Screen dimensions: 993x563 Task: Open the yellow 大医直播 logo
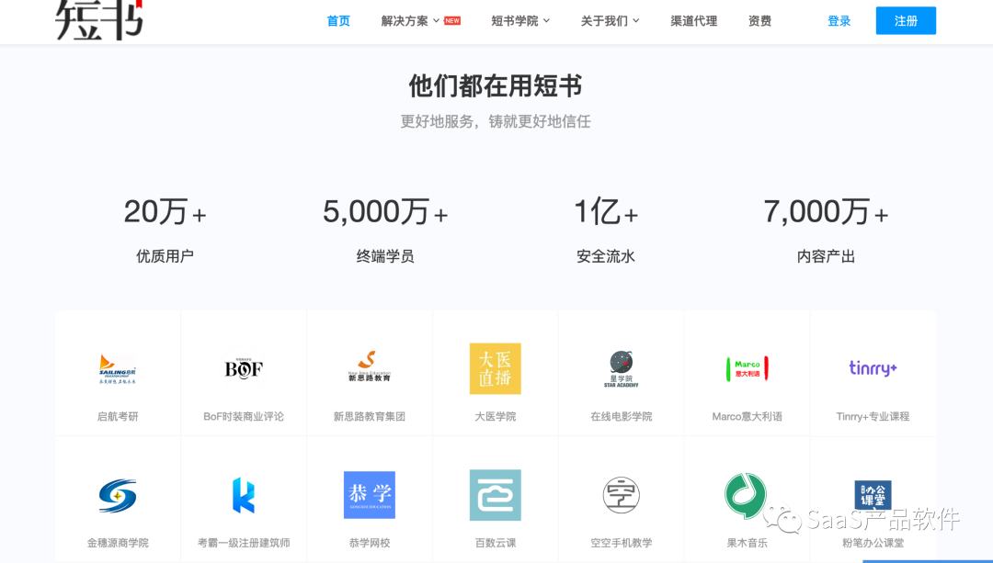pyautogui.click(x=496, y=368)
